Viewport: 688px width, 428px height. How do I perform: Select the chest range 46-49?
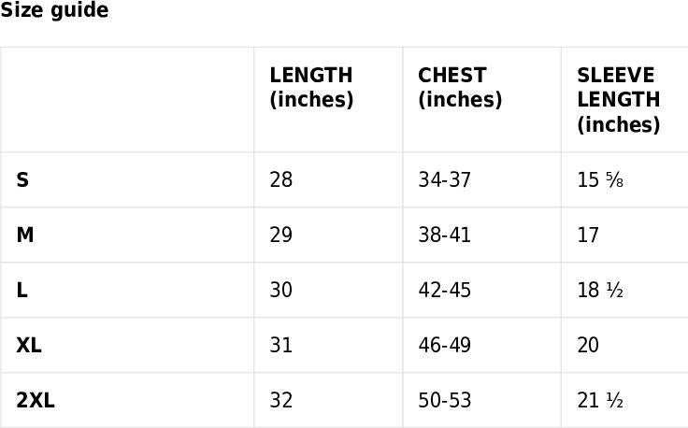(x=444, y=345)
